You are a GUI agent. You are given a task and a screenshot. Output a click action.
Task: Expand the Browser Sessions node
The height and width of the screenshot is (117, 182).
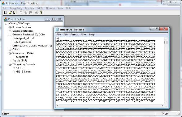[10, 27]
